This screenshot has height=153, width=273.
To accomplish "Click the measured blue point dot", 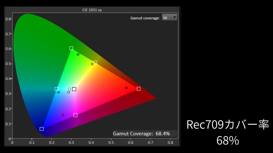I will pyautogui.click(x=43, y=123).
